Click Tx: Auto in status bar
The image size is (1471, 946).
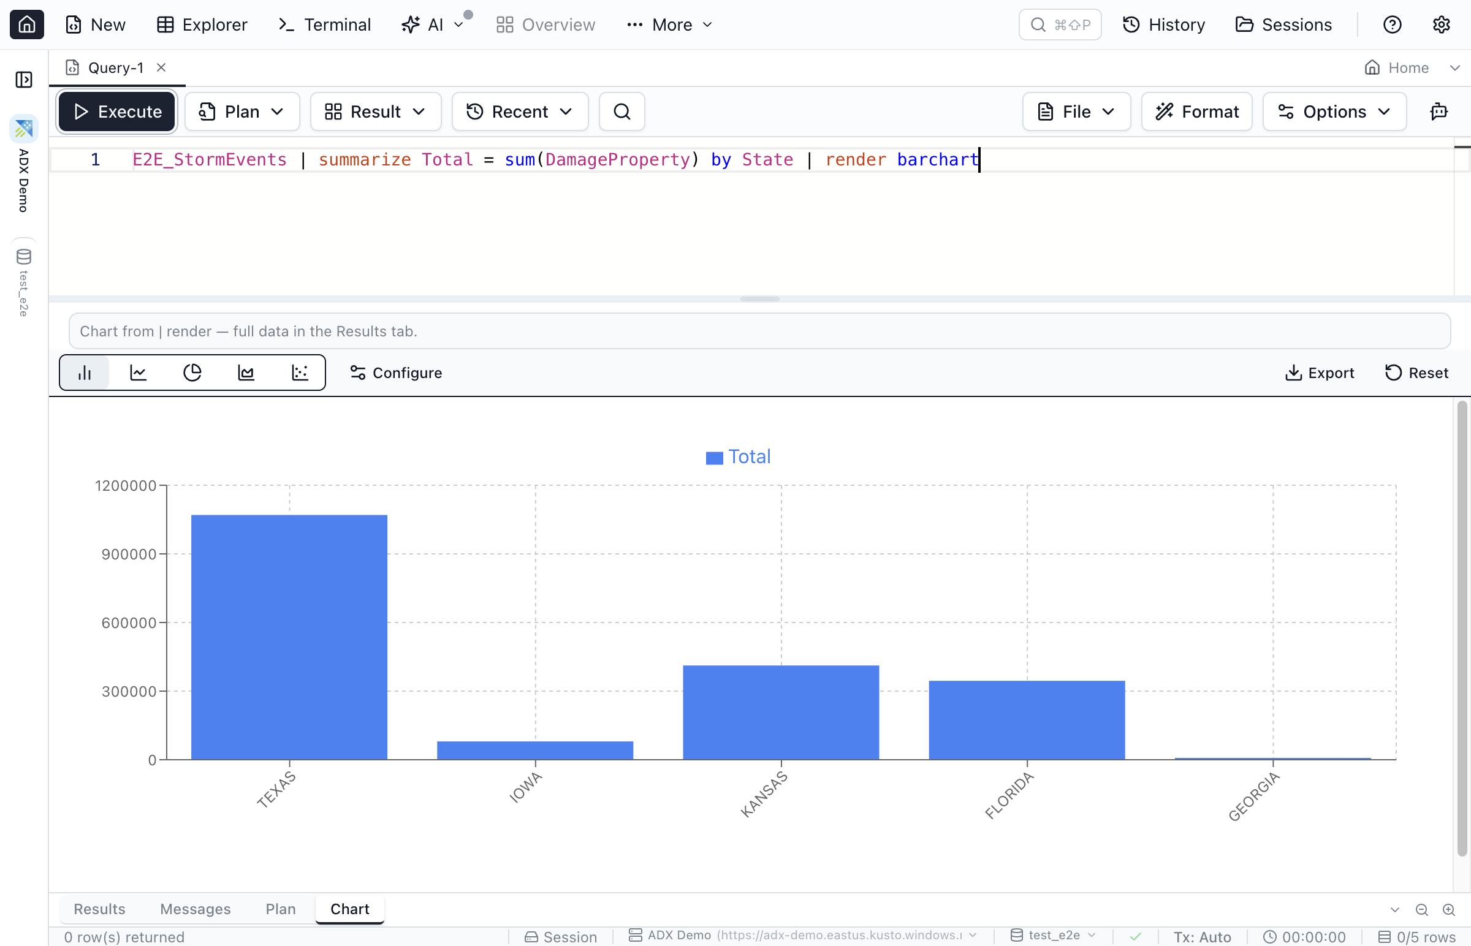[x=1202, y=937]
